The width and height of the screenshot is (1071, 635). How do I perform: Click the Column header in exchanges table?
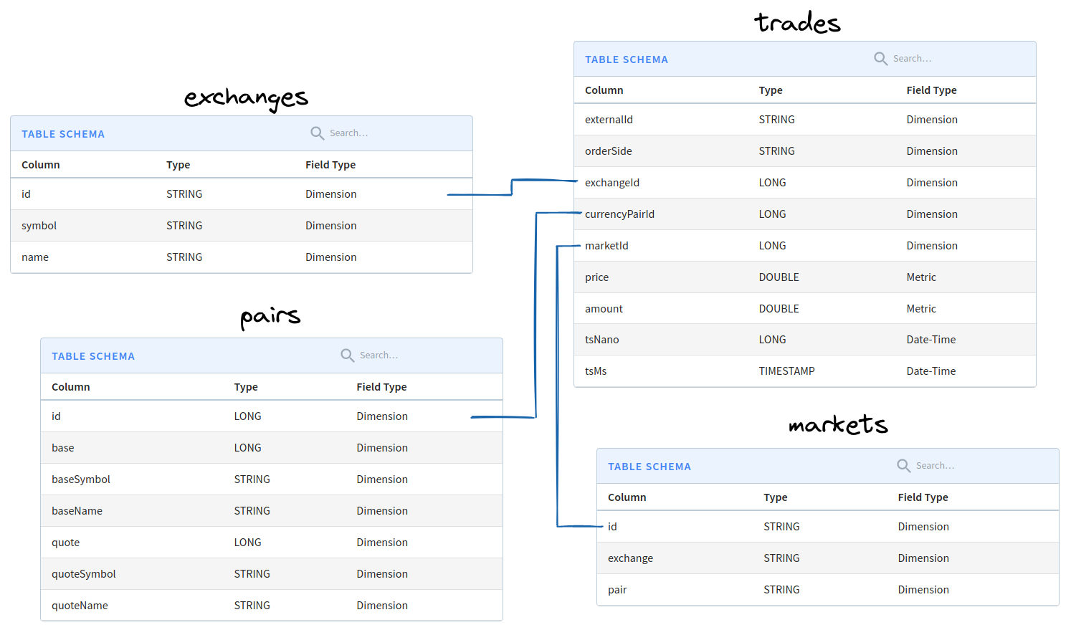[41, 165]
